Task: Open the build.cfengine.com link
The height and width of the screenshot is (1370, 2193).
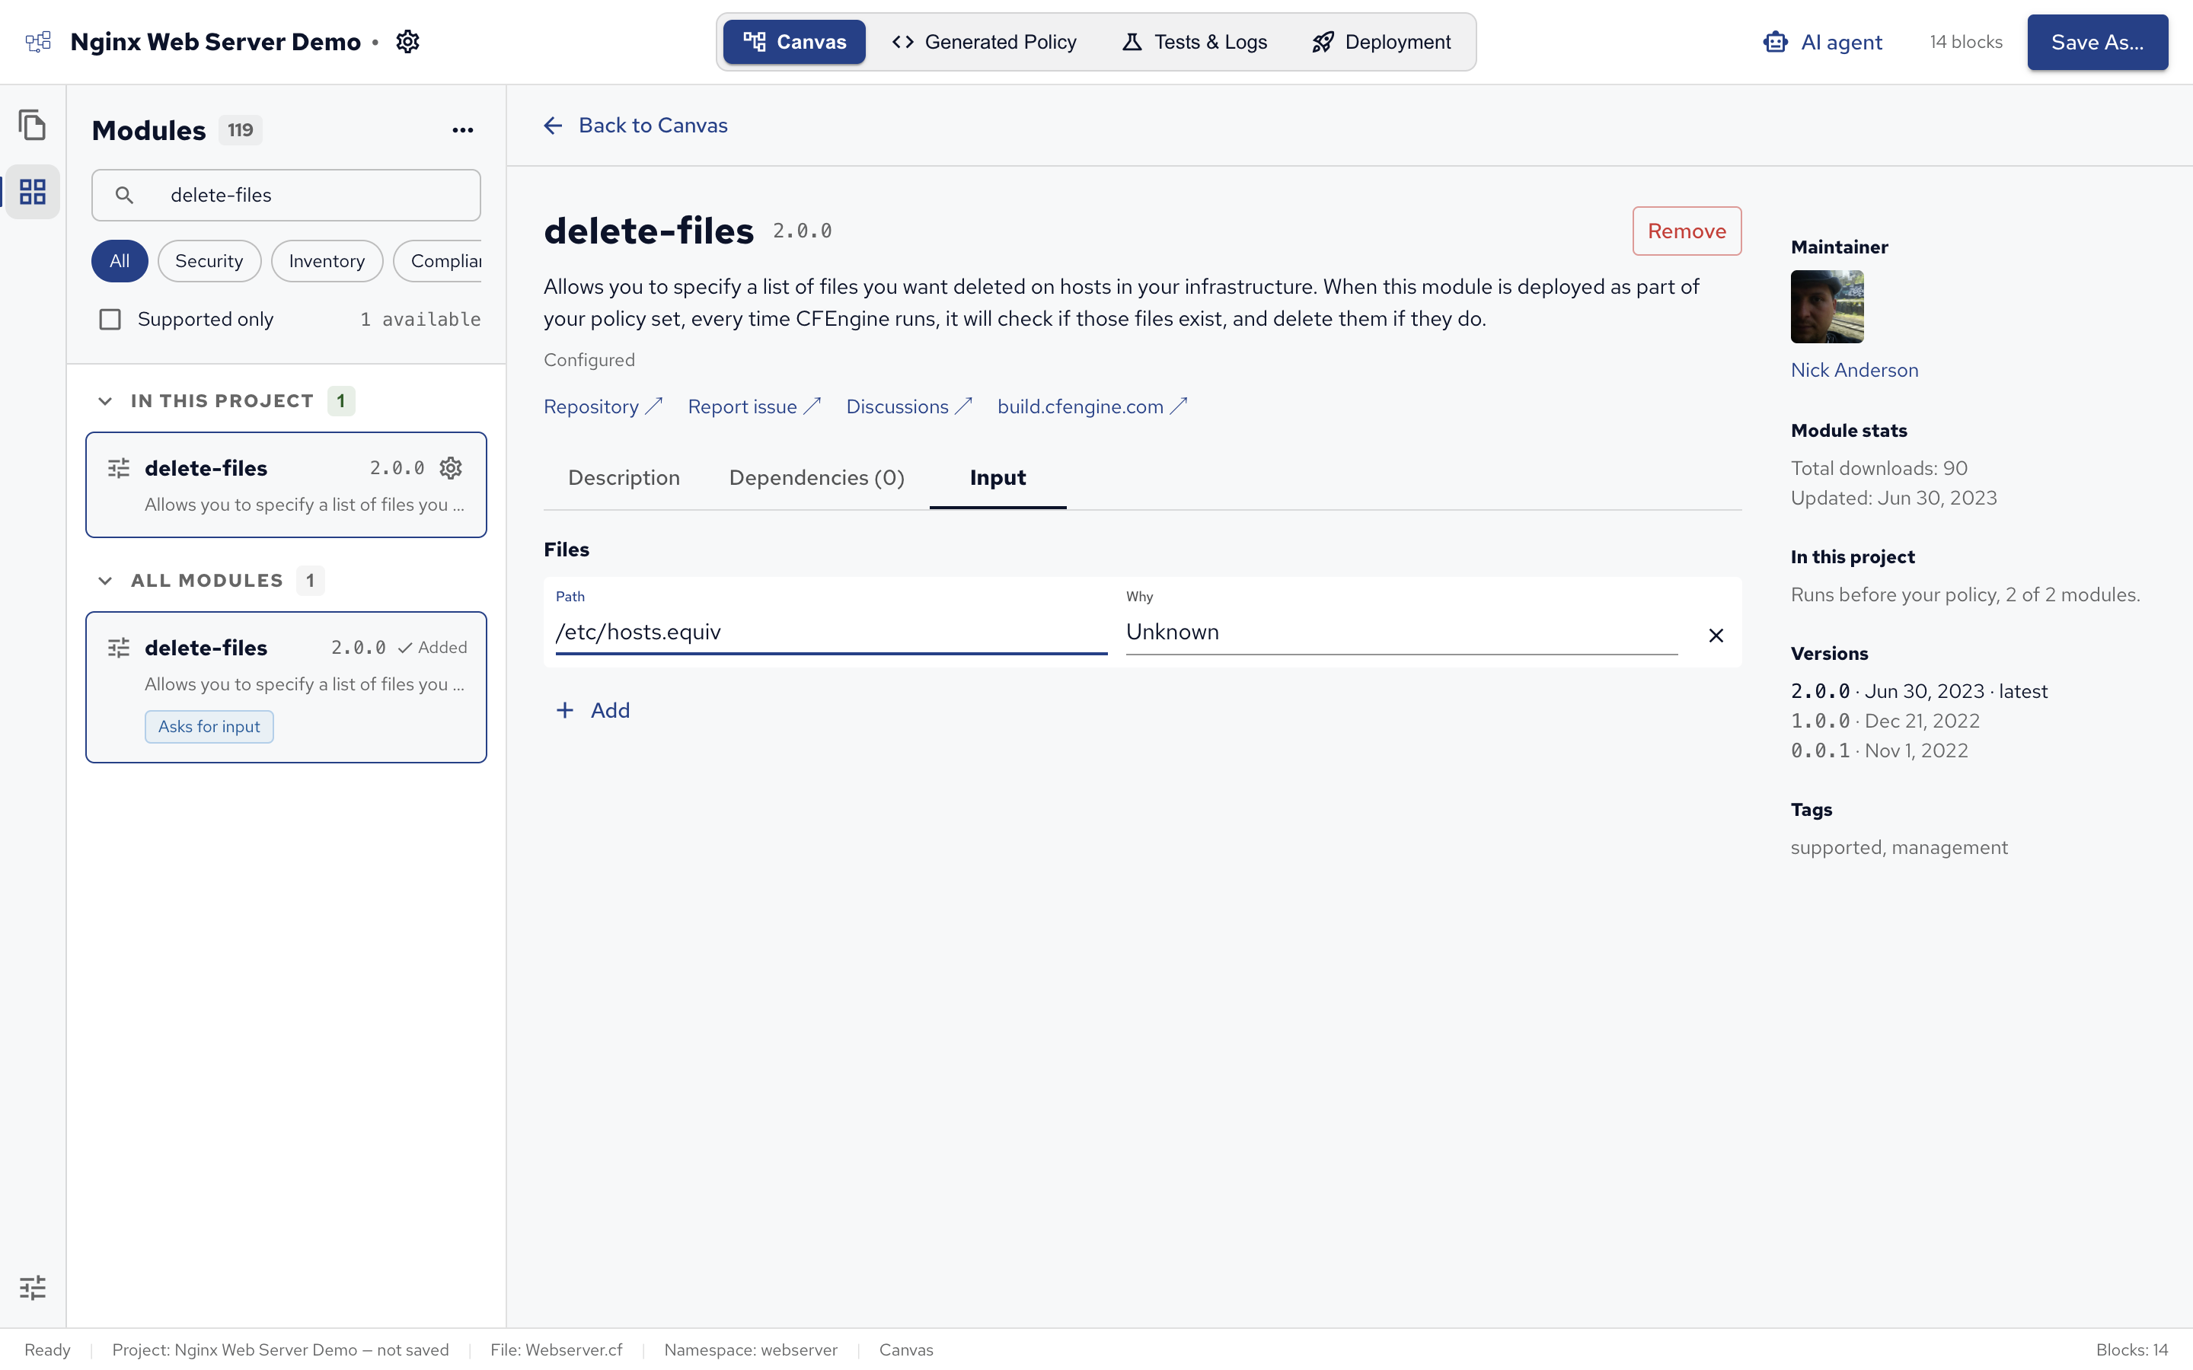Action: point(1092,407)
